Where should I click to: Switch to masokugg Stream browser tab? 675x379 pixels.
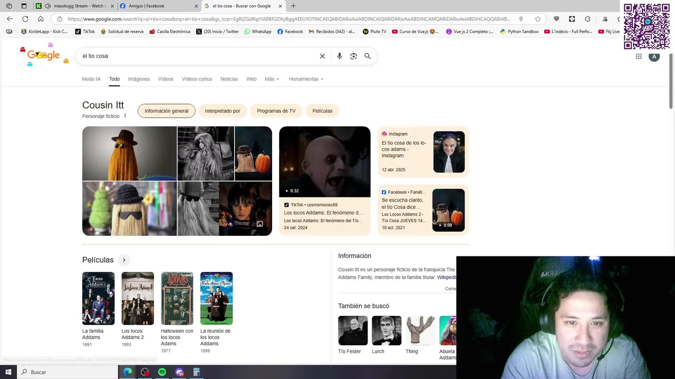(74, 6)
